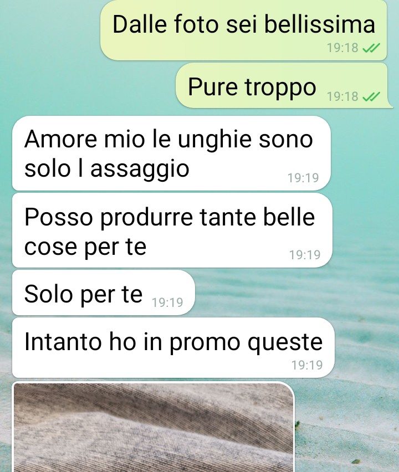The image size is (399, 472).
Task: Tap the 'Posso produrre tante belle cose' message
Action: (x=172, y=230)
